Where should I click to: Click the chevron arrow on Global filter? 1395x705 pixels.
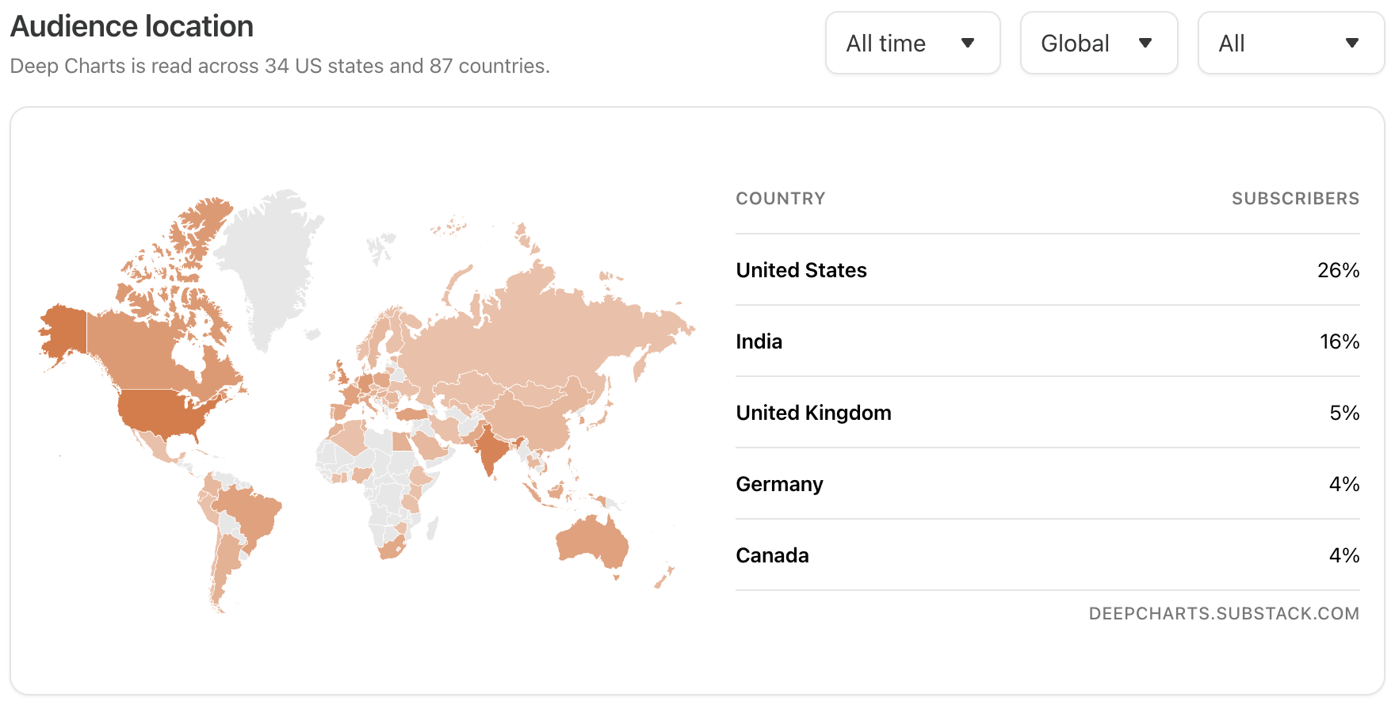click(x=1146, y=45)
